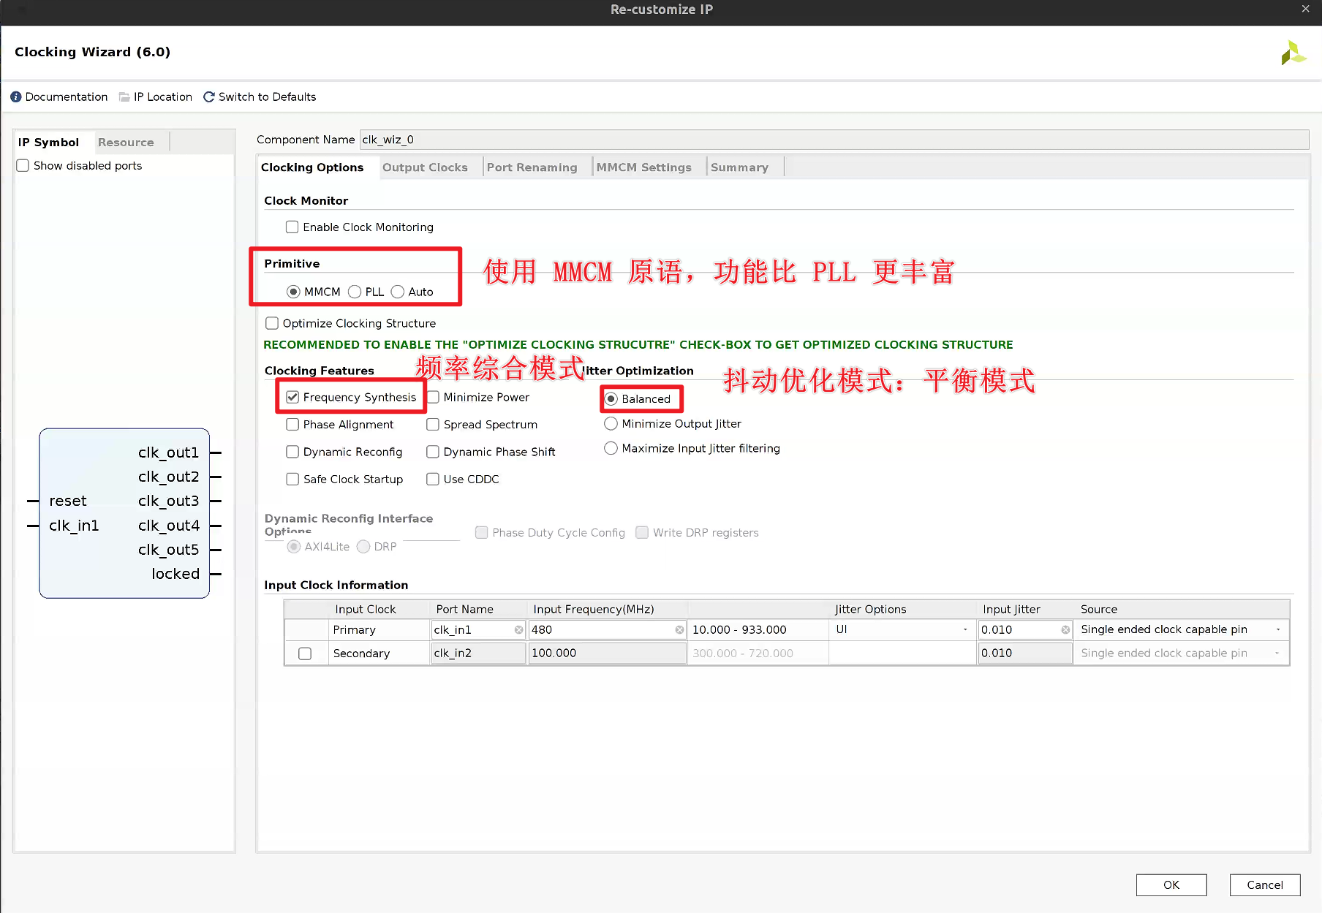The height and width of the screenshot is (913, 1322).
Task: Check Optimize Clocking Structure
Action: [x=272, y=323]
